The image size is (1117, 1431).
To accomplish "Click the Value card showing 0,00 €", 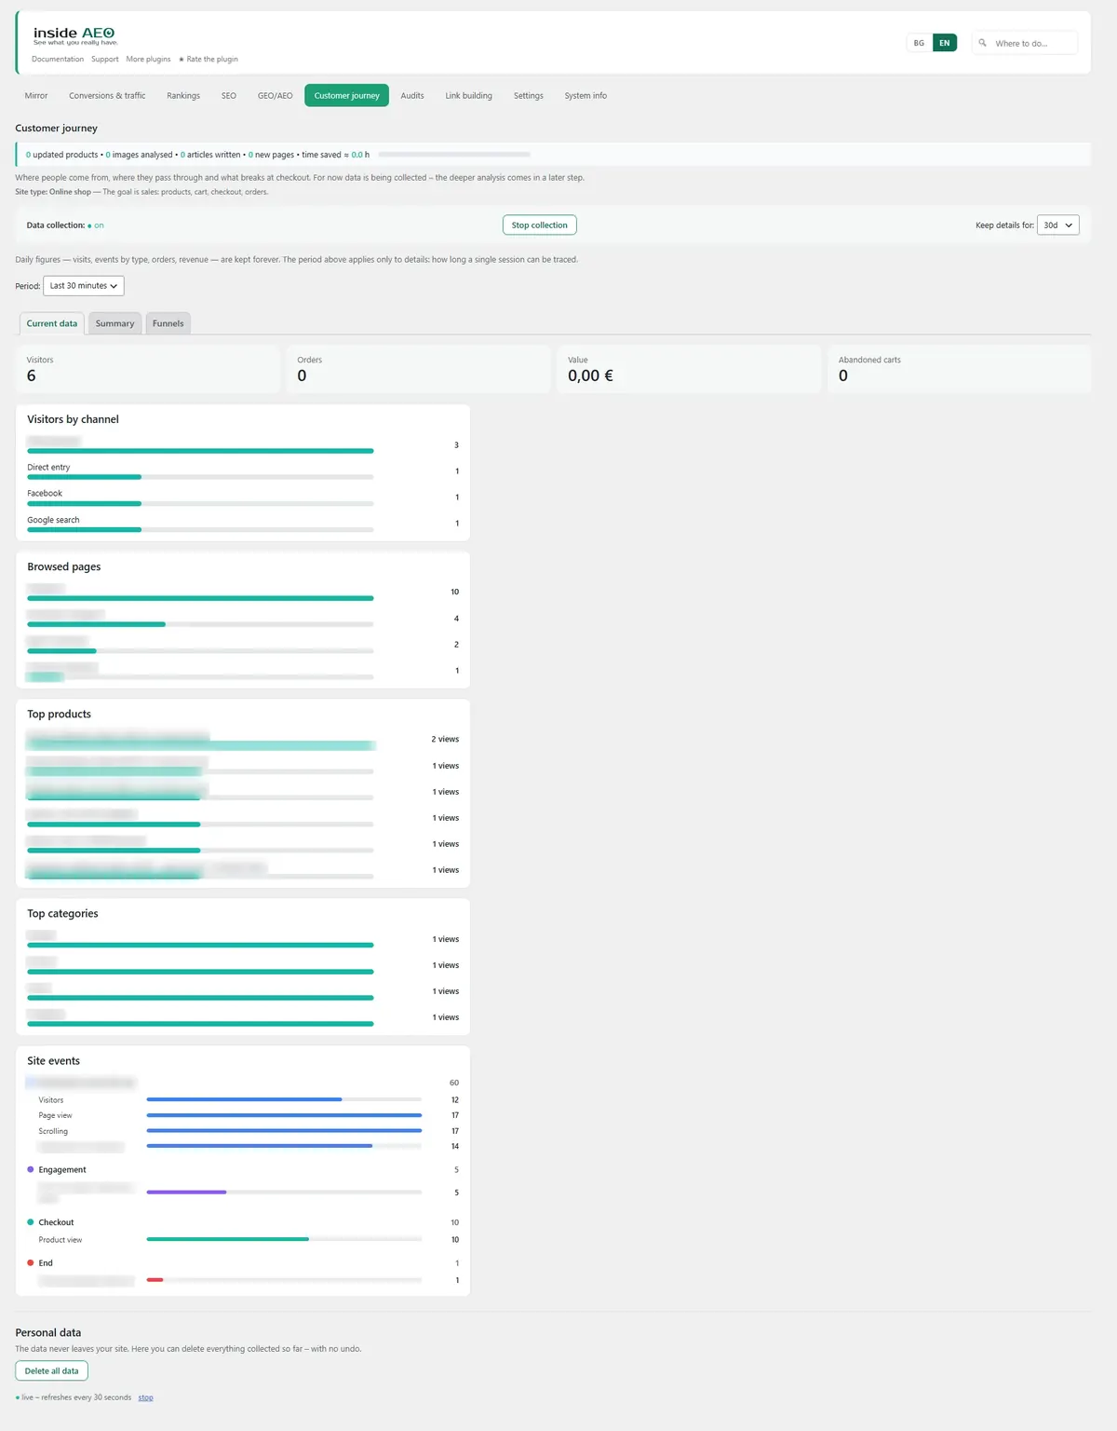I will [x=689, y=369].
